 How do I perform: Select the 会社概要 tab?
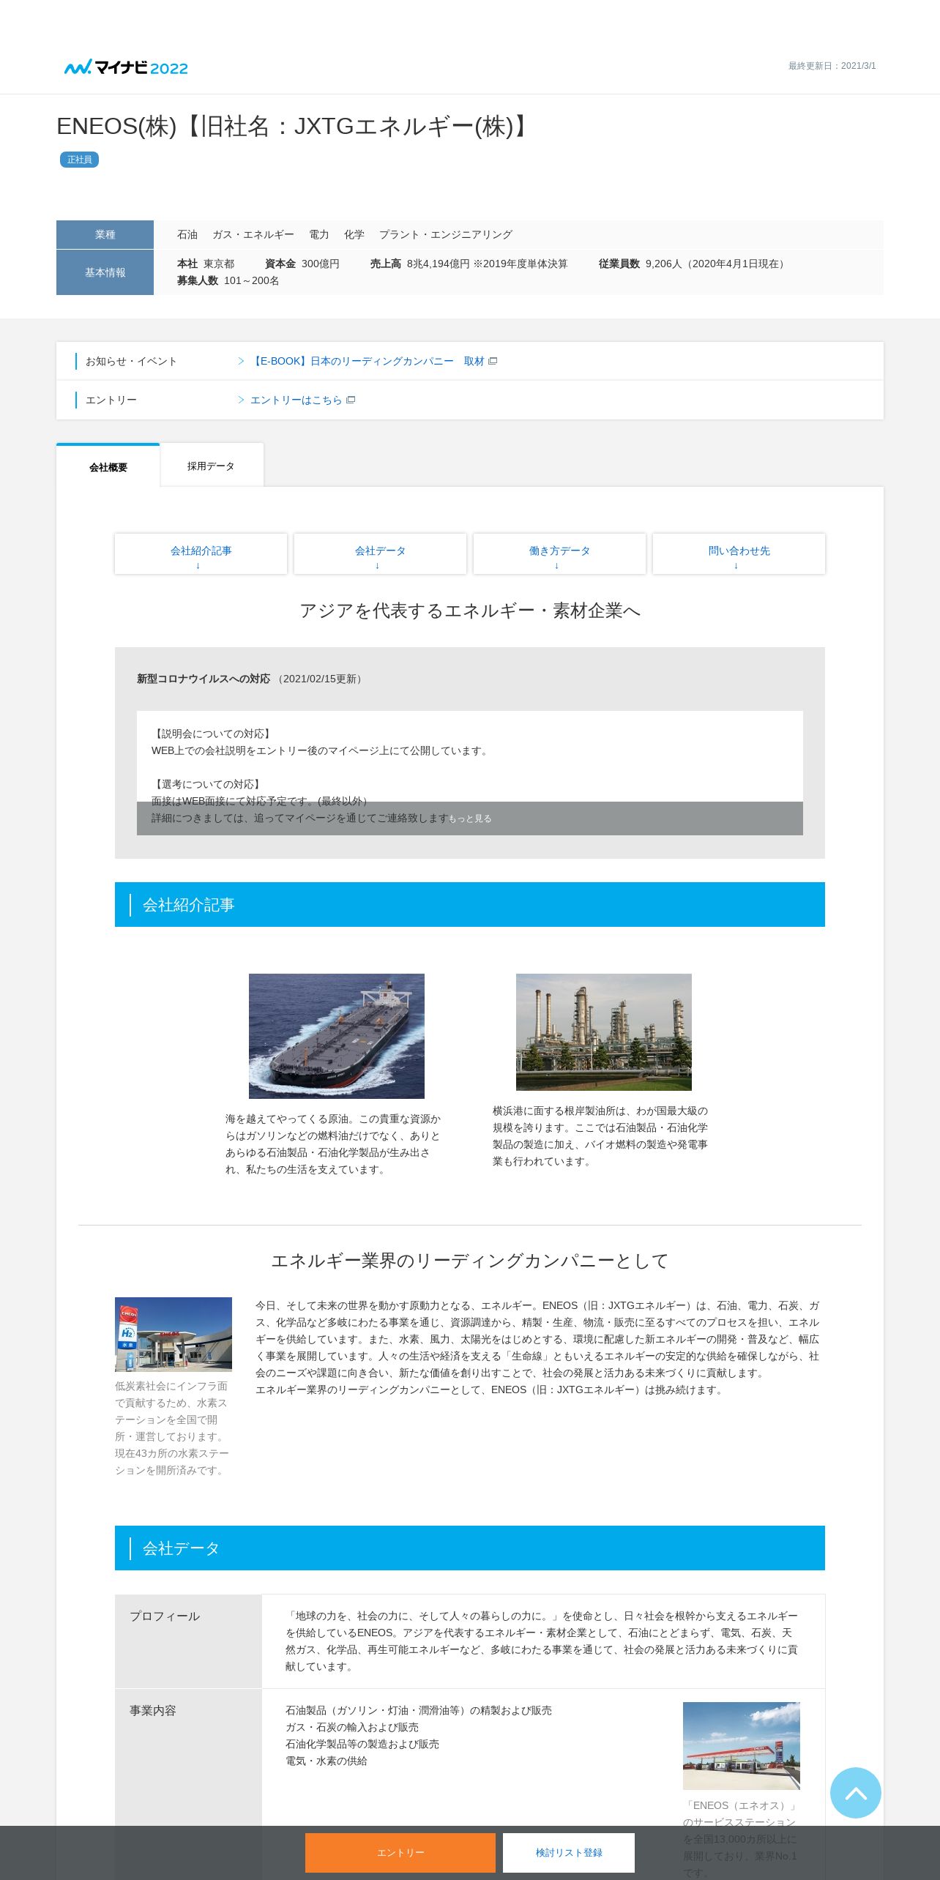pyautogui.click(x=108, y=466)
